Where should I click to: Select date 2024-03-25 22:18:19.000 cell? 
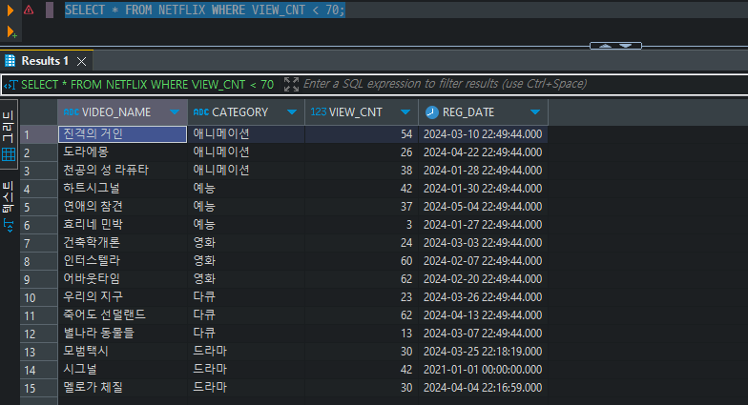pyautogui.click(x=483, y=352)
